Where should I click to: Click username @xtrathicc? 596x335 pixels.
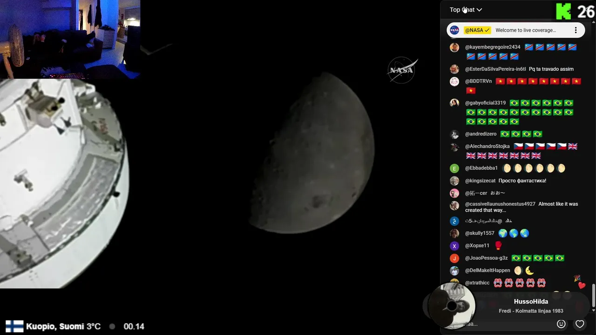point(477,282)
